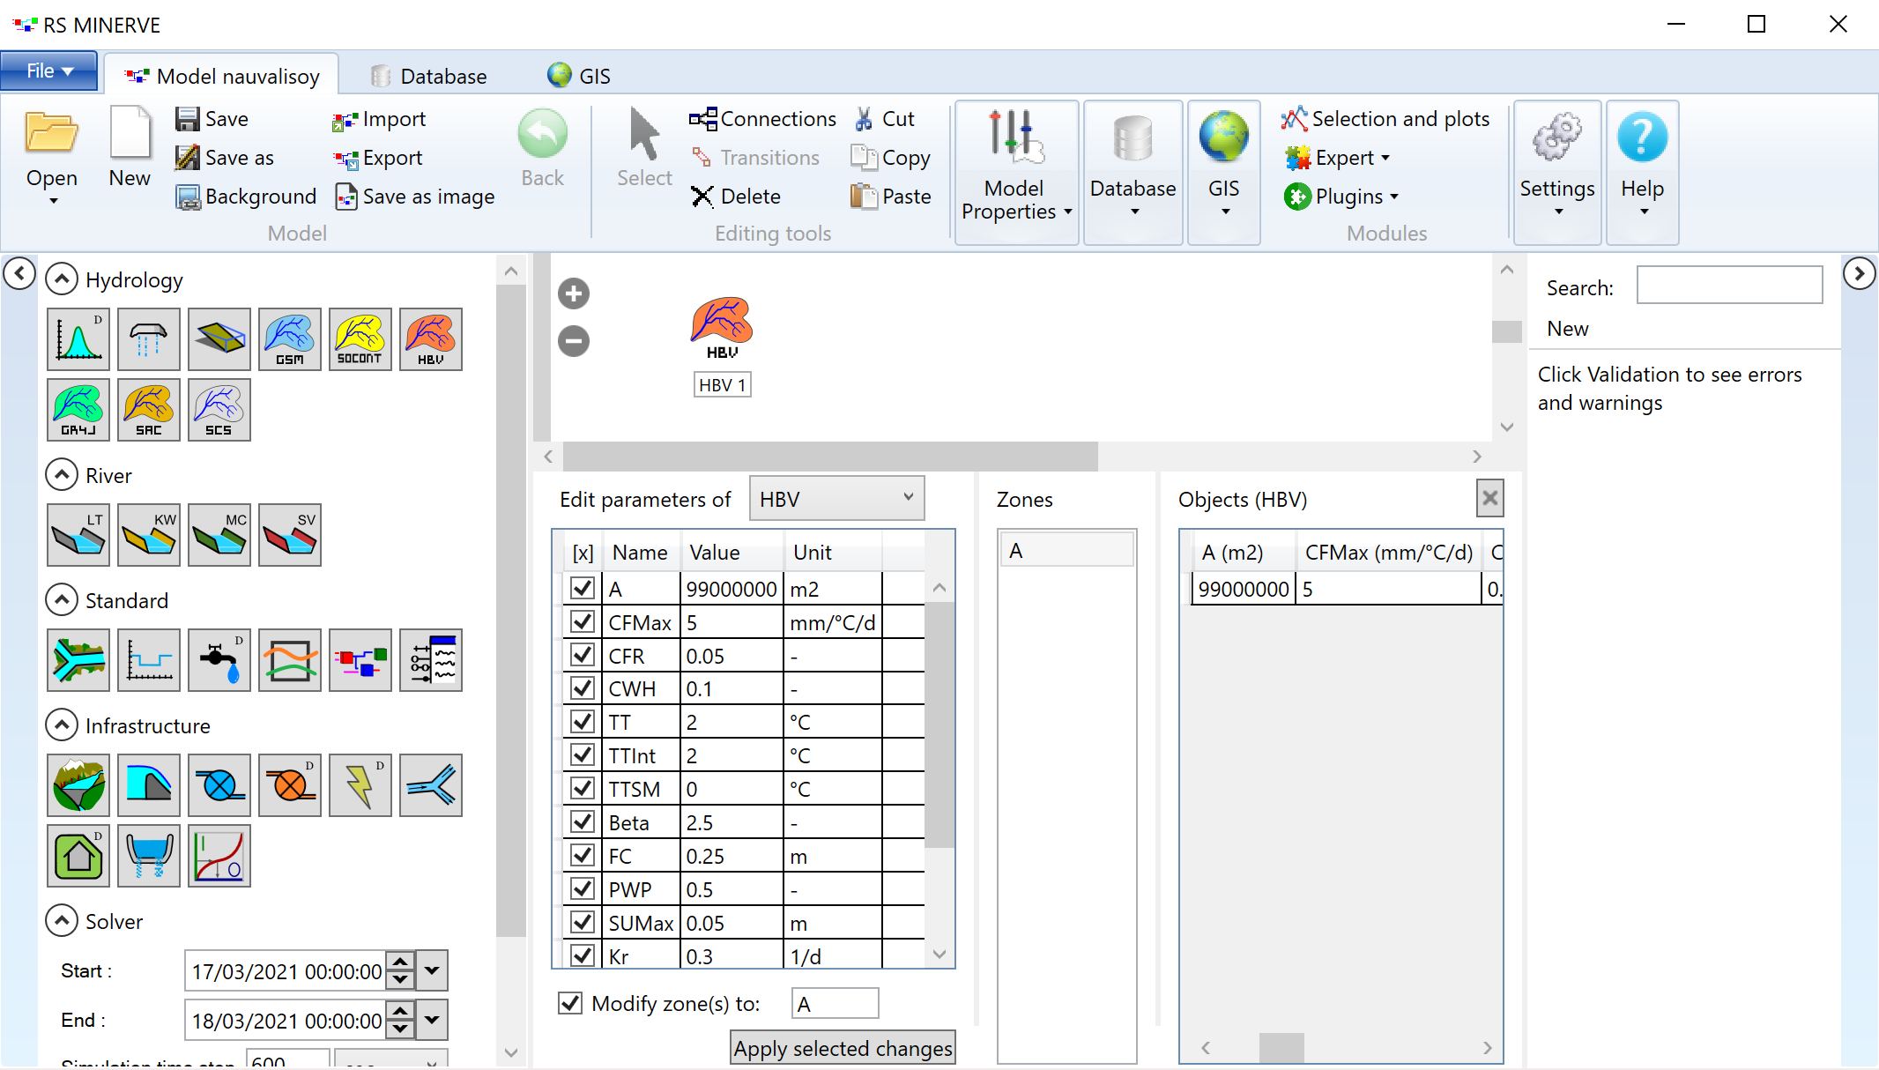
Task: Uncheck the FC parameter checkbox
Action: point(582,856)
